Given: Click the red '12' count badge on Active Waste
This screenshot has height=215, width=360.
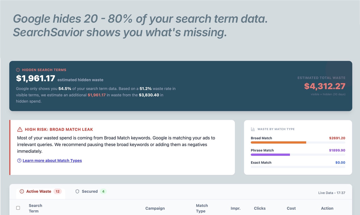Looking at the screenshot, I should click(x=58, y=191).
